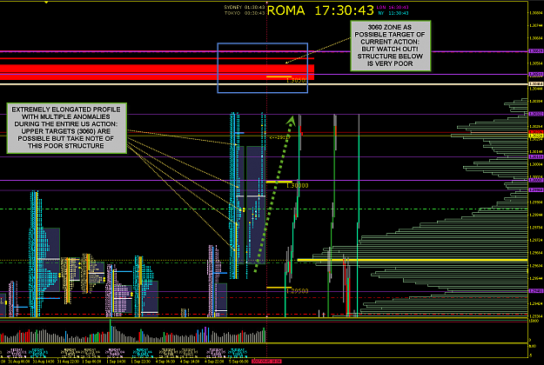Screen dimensions: 544x365
Task: Select the '3060 ZONE AS POSSIBLE TARGET' note box
Action: tap(390, 46)
